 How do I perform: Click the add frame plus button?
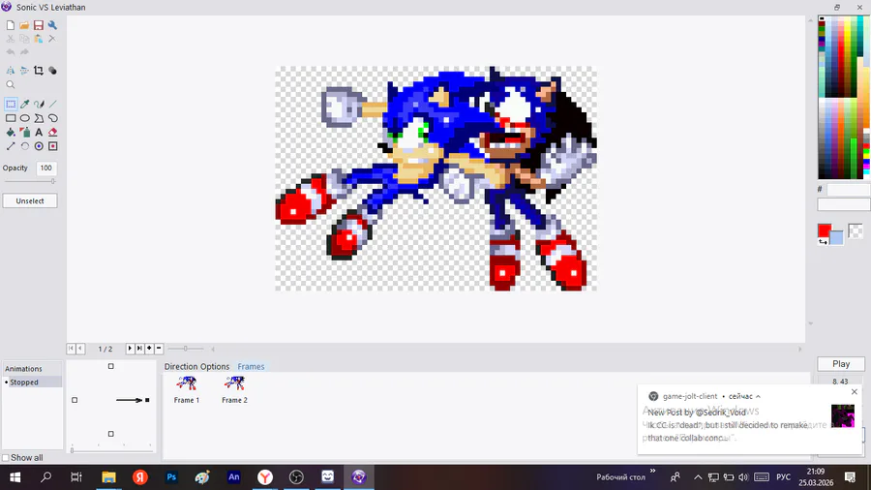tap(149, 349)
